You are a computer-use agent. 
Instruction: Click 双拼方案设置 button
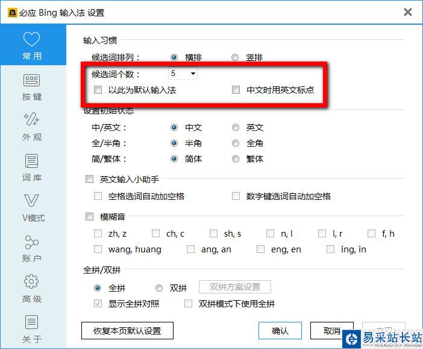[235, 287]
